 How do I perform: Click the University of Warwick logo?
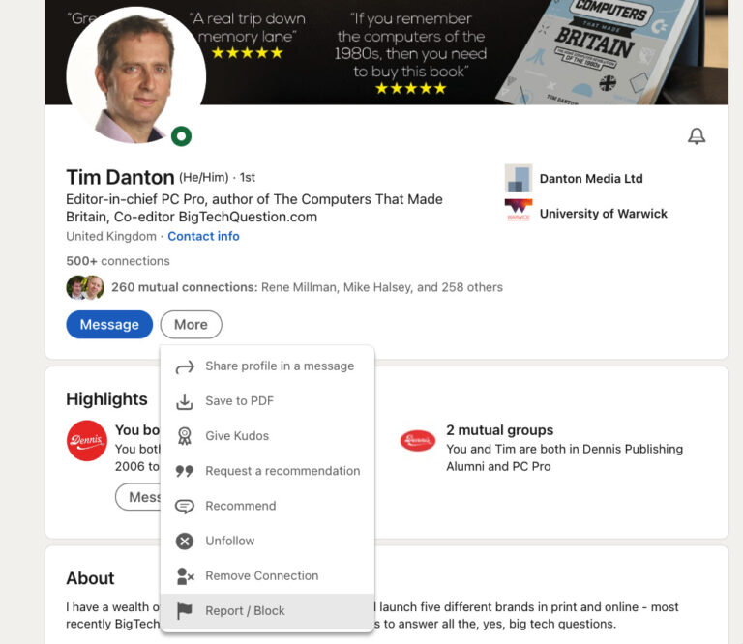pyautogui.click(x=519, y=210)
